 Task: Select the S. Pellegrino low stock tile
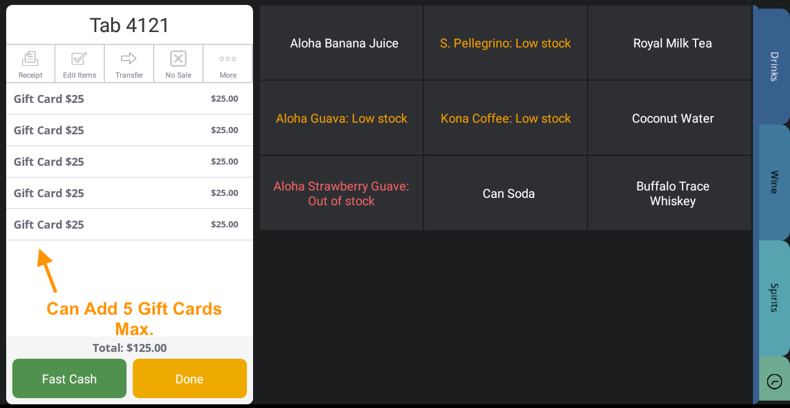coord(505,43)
